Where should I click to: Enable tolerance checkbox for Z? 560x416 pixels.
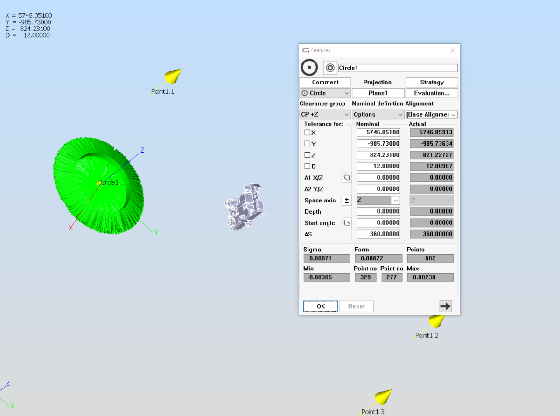pos(308,155)
